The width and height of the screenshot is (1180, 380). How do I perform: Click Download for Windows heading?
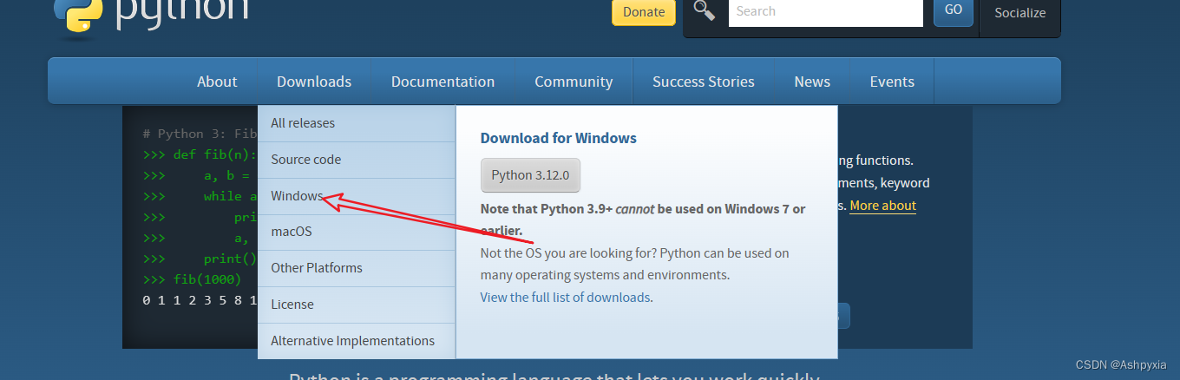coord(559,138)
